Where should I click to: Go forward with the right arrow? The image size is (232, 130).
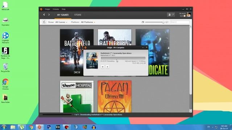click(49, 15)
